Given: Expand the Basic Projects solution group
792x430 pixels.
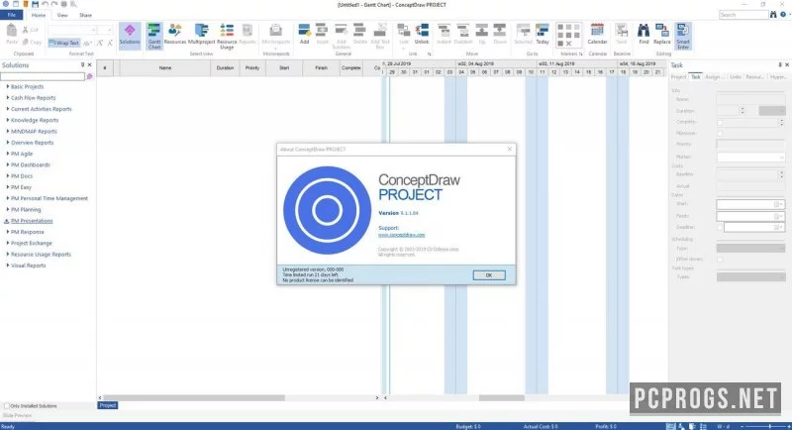Looking at the screenshot, I should (x=8, y=86).
